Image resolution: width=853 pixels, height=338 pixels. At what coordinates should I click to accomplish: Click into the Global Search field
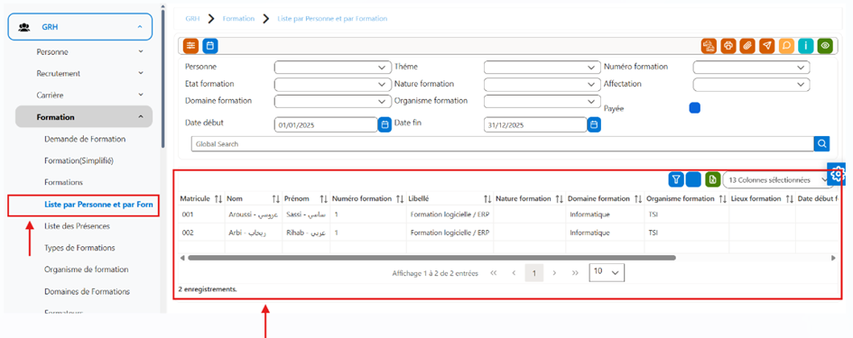[503, 144]
